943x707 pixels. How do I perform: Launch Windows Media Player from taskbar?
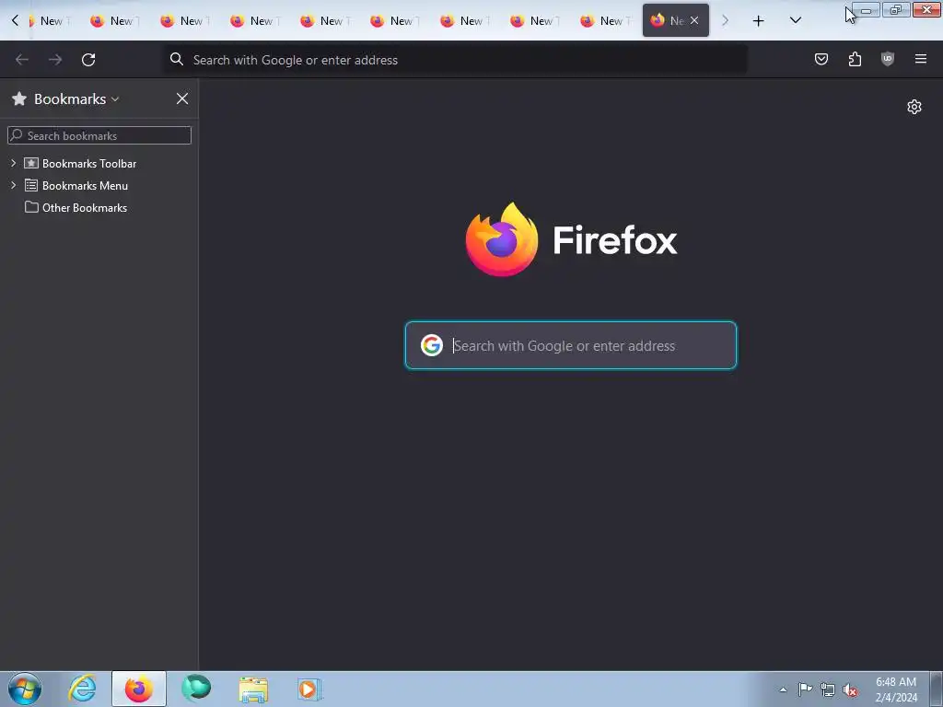309,689
